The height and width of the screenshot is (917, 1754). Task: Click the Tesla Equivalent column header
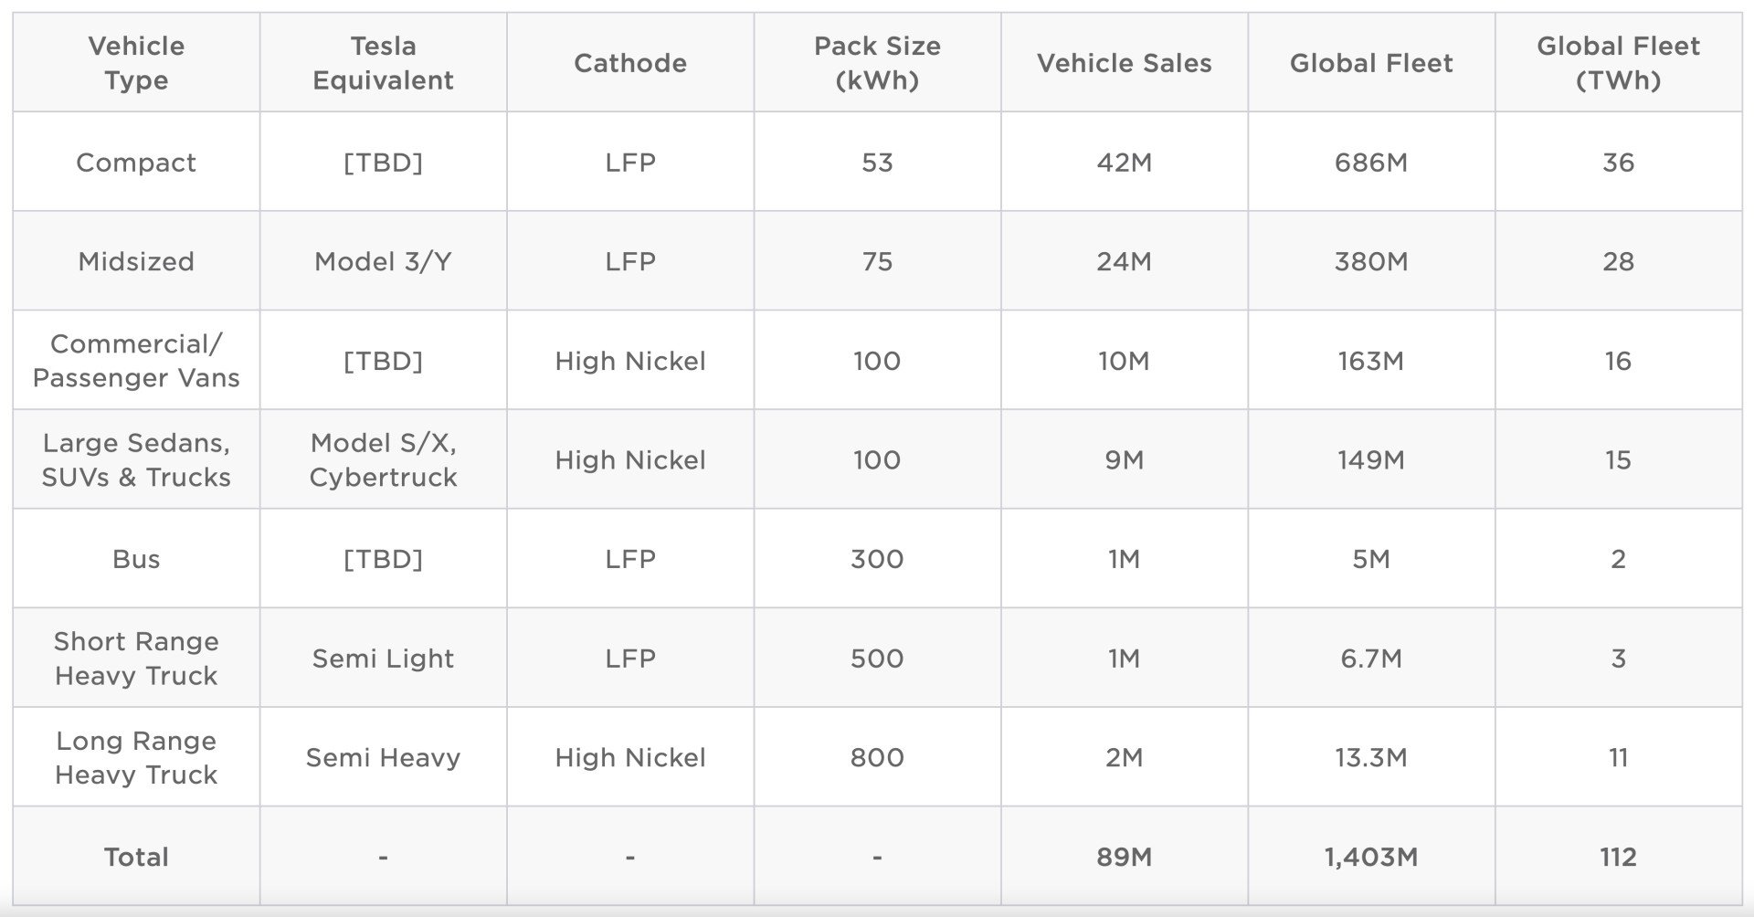[383, 63]
